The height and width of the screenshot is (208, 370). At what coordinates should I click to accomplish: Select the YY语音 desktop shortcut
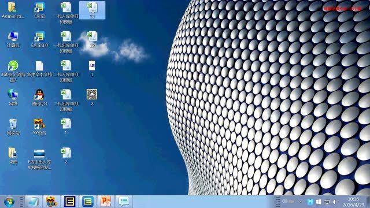pyautogui.click(x=39, y=127)
